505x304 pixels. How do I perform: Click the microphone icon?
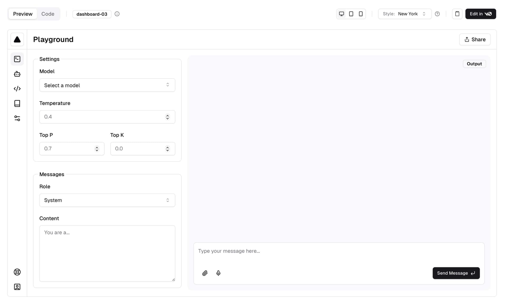click(218, 273)
